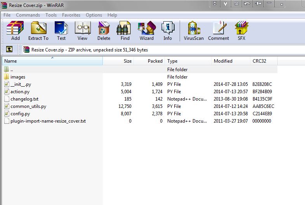Click the changelog.txt file icon
This screenshot has width=305, height=205.
click(7, 99)
